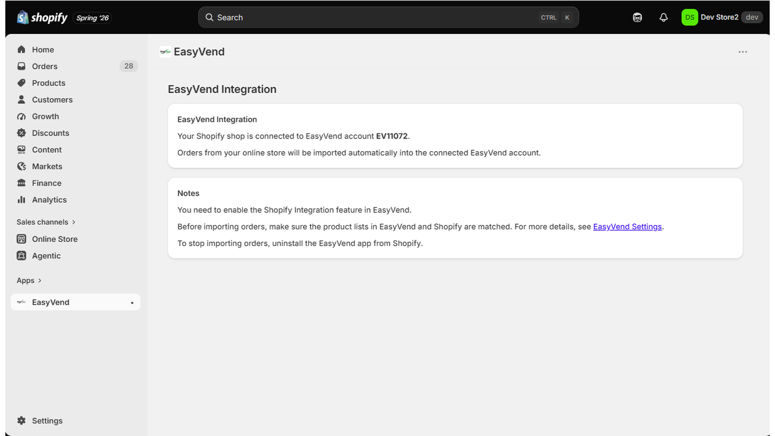Click account number EV11072
Image resolution: width=775 pixels, height=436 pixels.
(x=392, y=136)
